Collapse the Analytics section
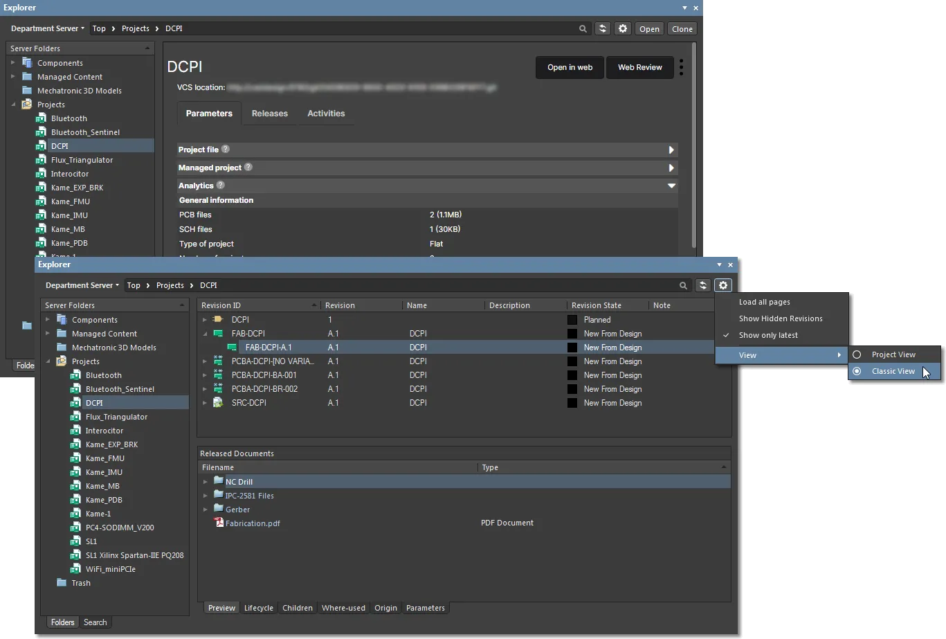The width and height of the screenshot is (946, 639). click(671, 186)
